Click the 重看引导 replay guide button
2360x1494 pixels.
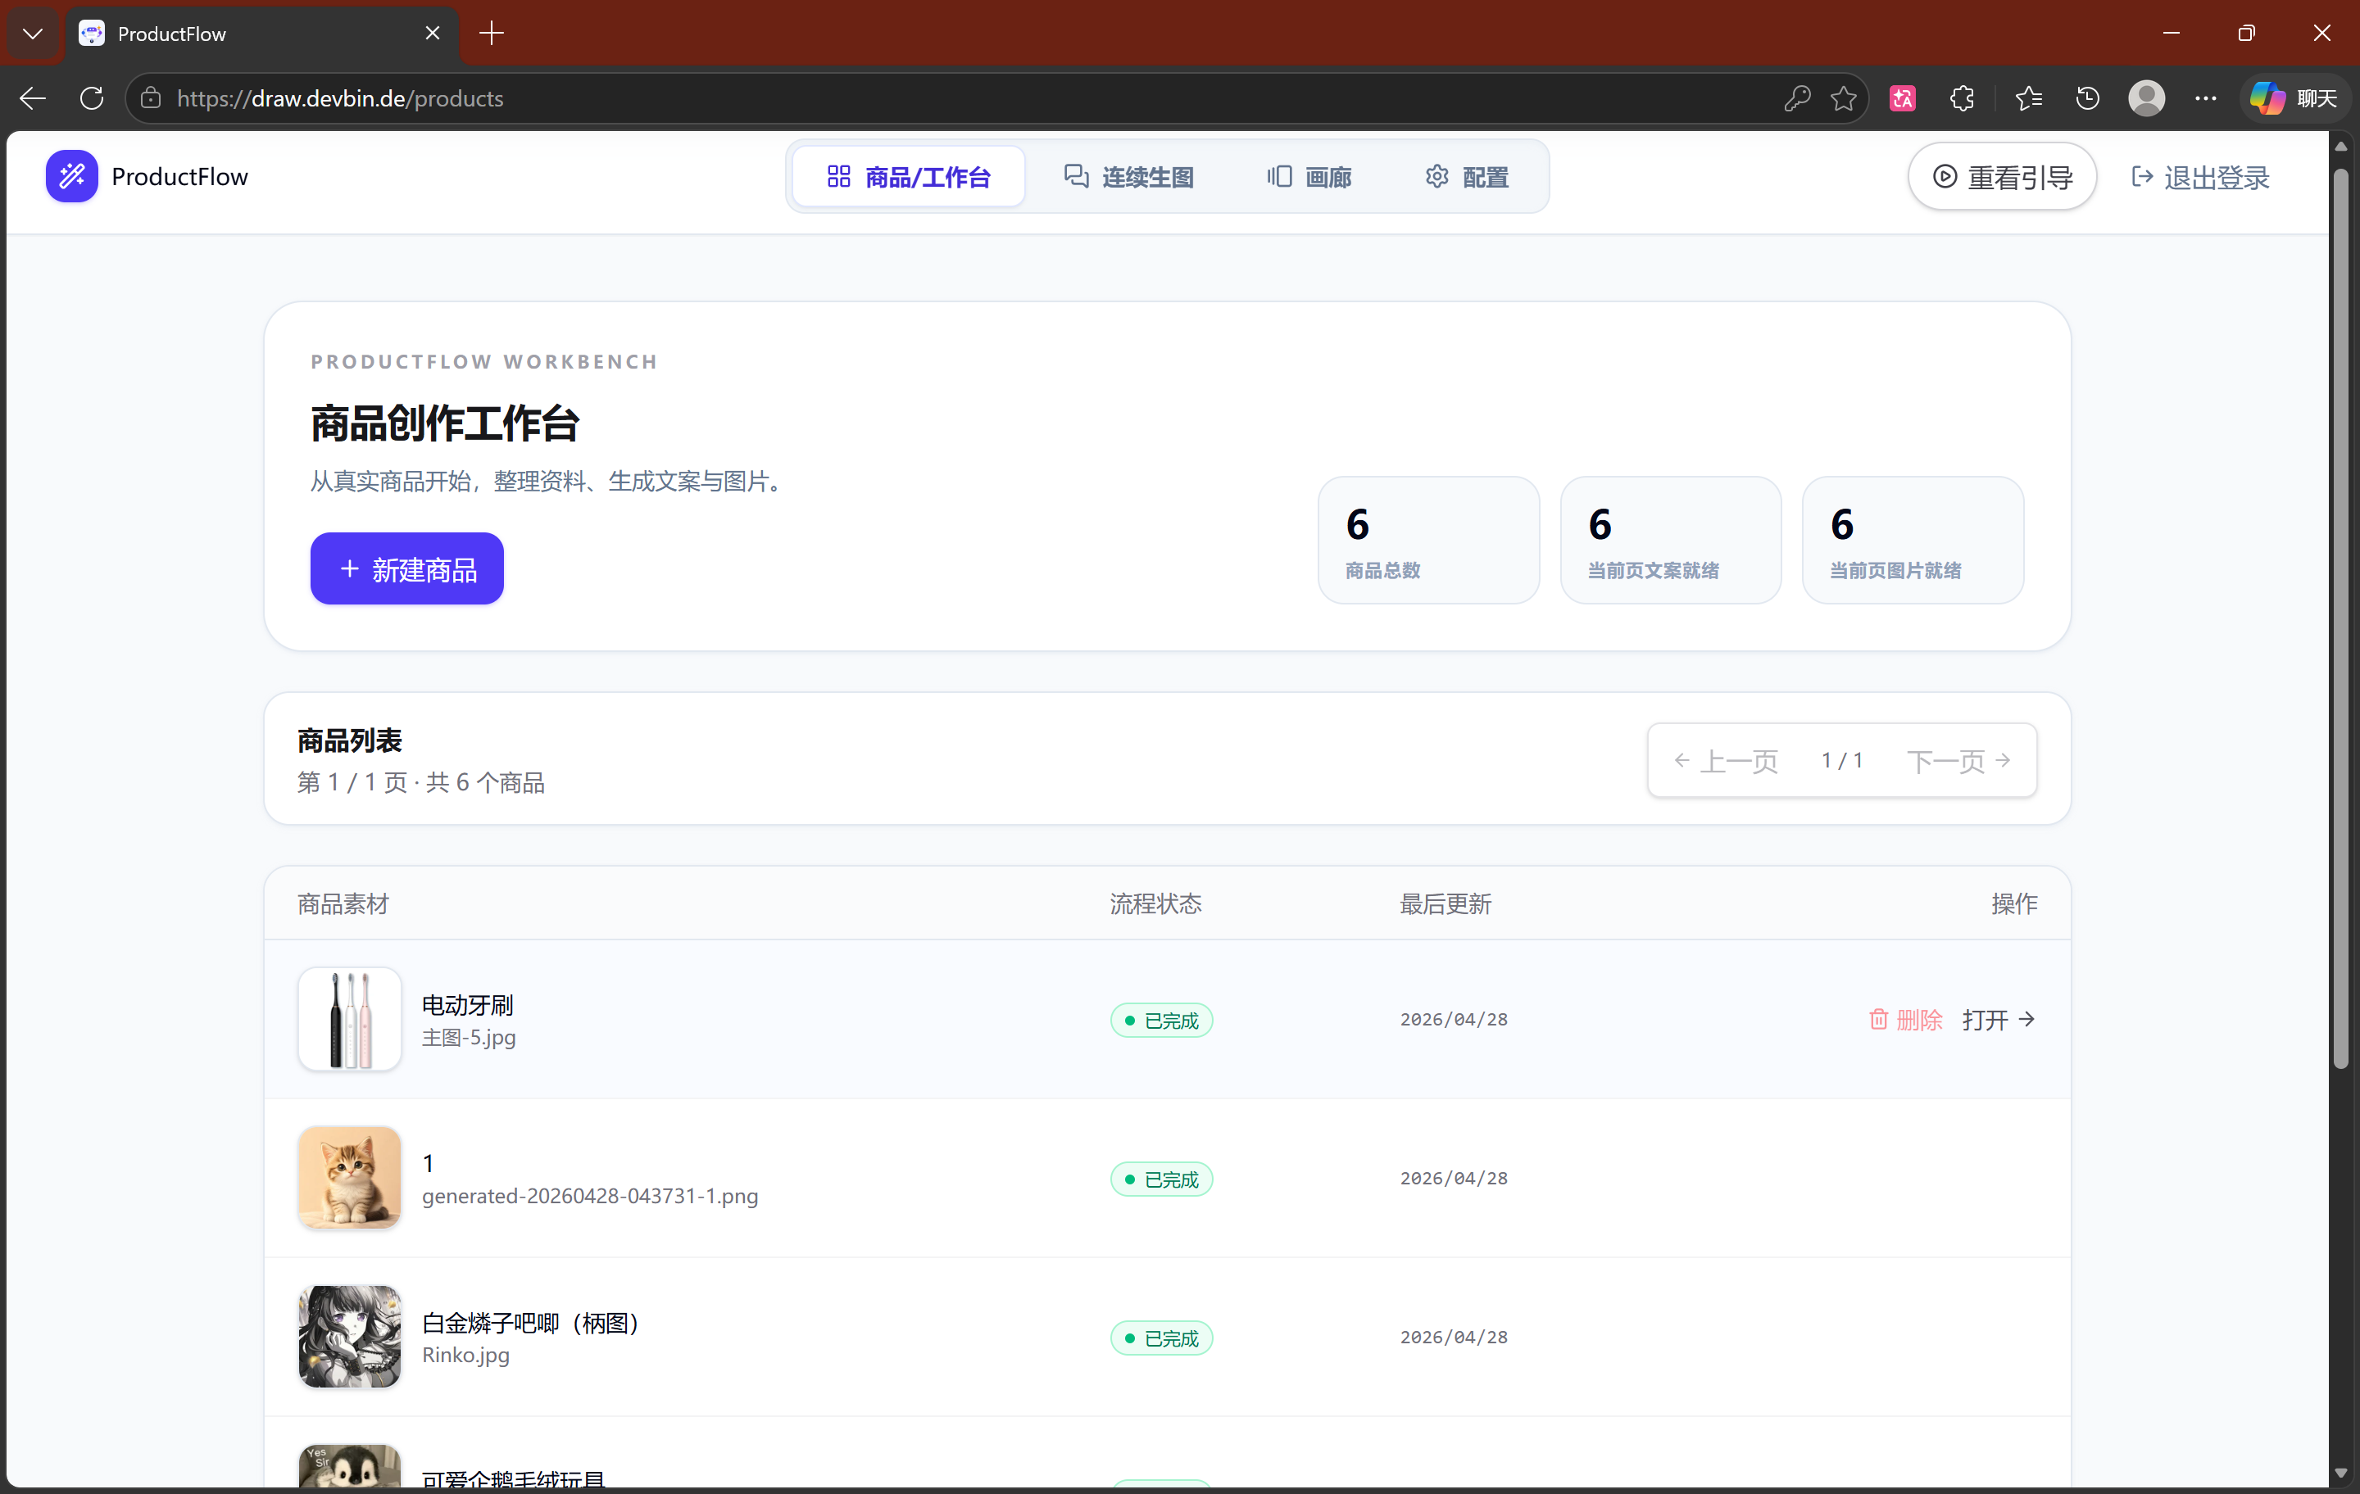tap(2002, 177)
